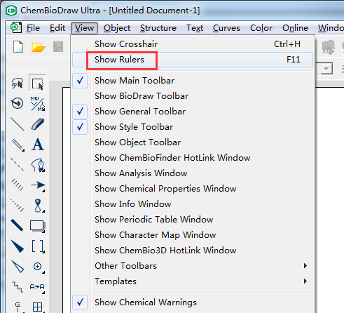Pick the Dashed Bond tool

tap(18, 165)
